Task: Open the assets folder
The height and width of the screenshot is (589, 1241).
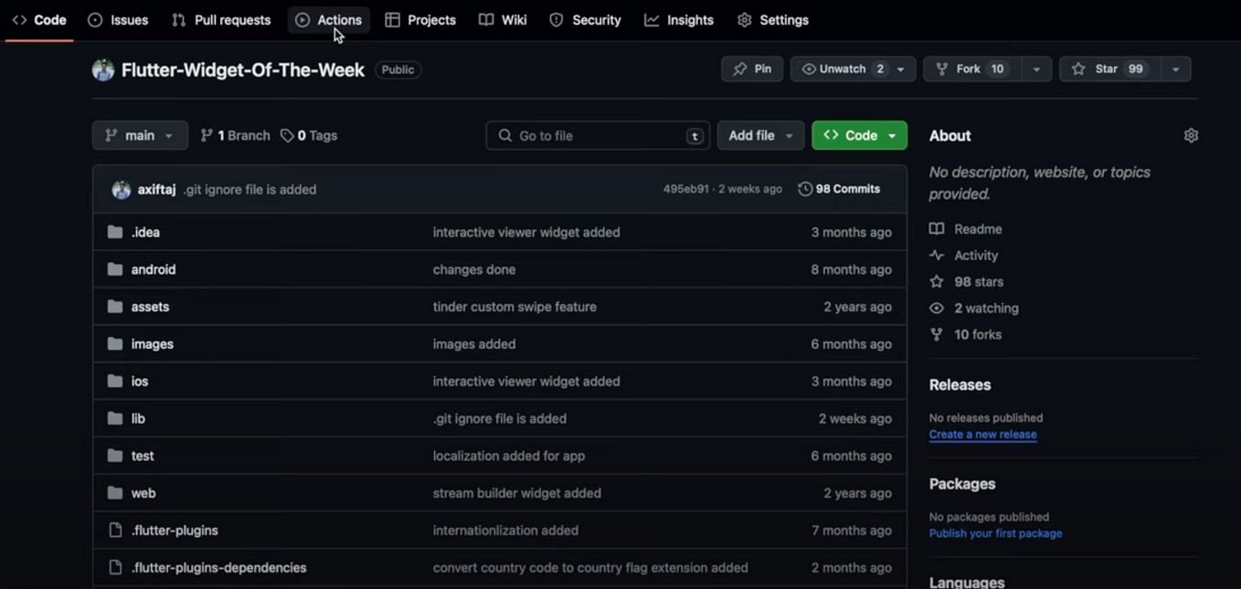Action: [x=150, y=307]
